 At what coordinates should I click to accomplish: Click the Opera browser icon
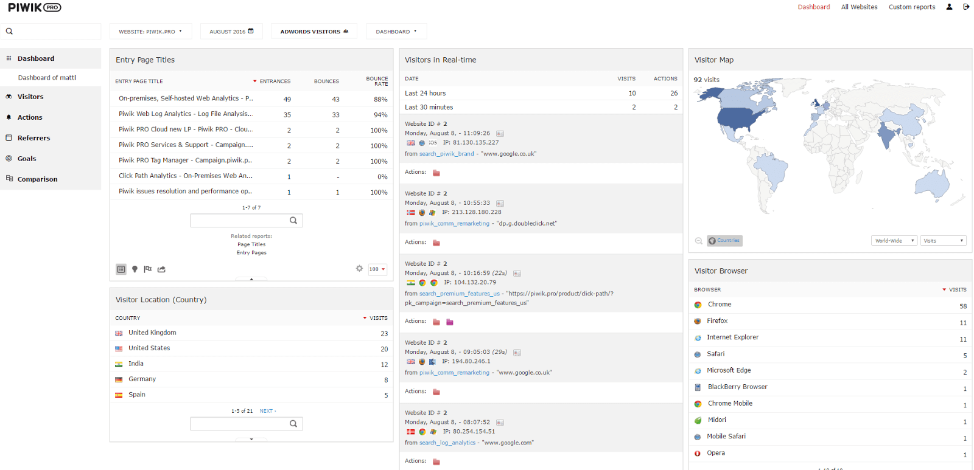pyautogui.click(x=698, y=454)
